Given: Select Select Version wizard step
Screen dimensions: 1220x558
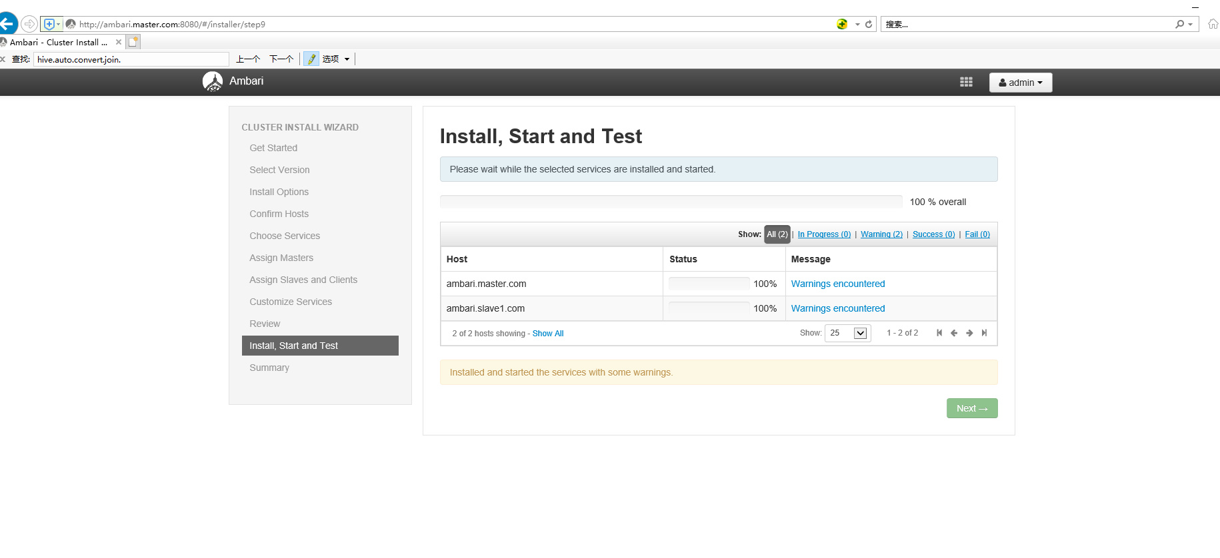Looking at the screenshot, I should [279, 170].
